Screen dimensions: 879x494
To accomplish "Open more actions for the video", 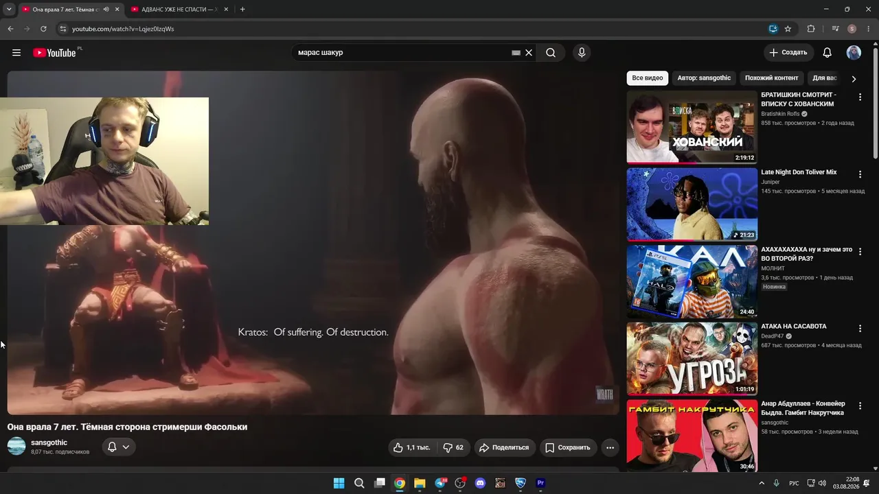I will click(x=610, y=447).
